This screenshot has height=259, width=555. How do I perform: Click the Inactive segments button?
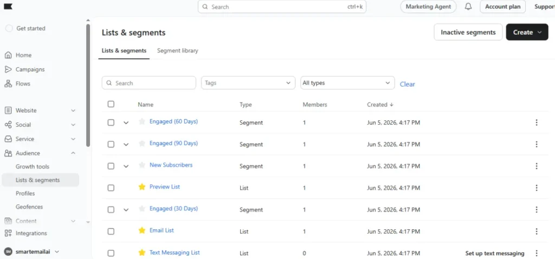click(x=468, y=32)
